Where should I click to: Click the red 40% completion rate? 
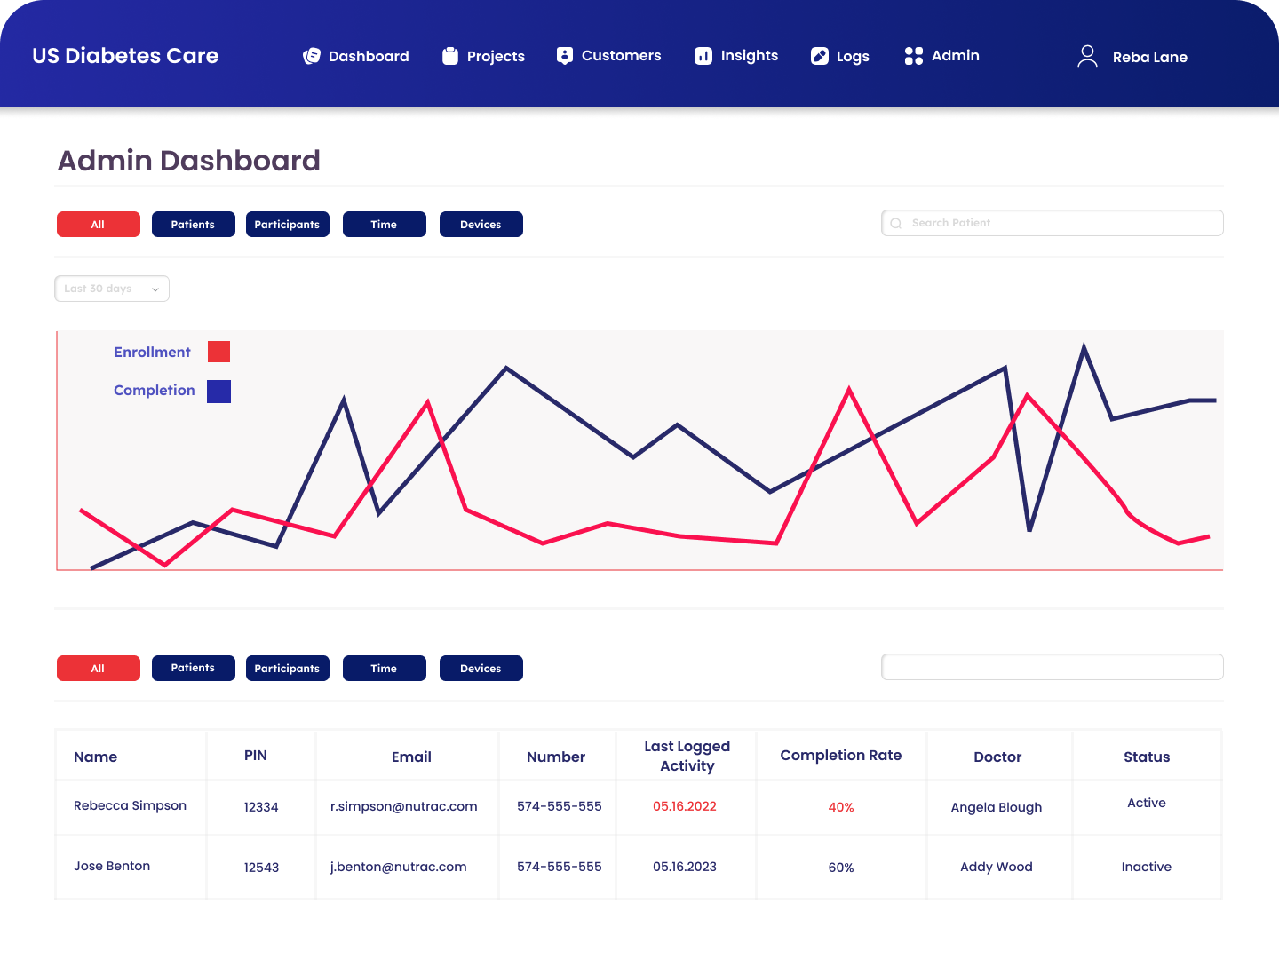[x=841, y=807]
